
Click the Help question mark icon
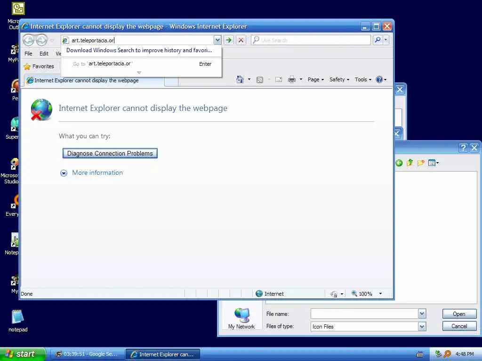[379, 79]
